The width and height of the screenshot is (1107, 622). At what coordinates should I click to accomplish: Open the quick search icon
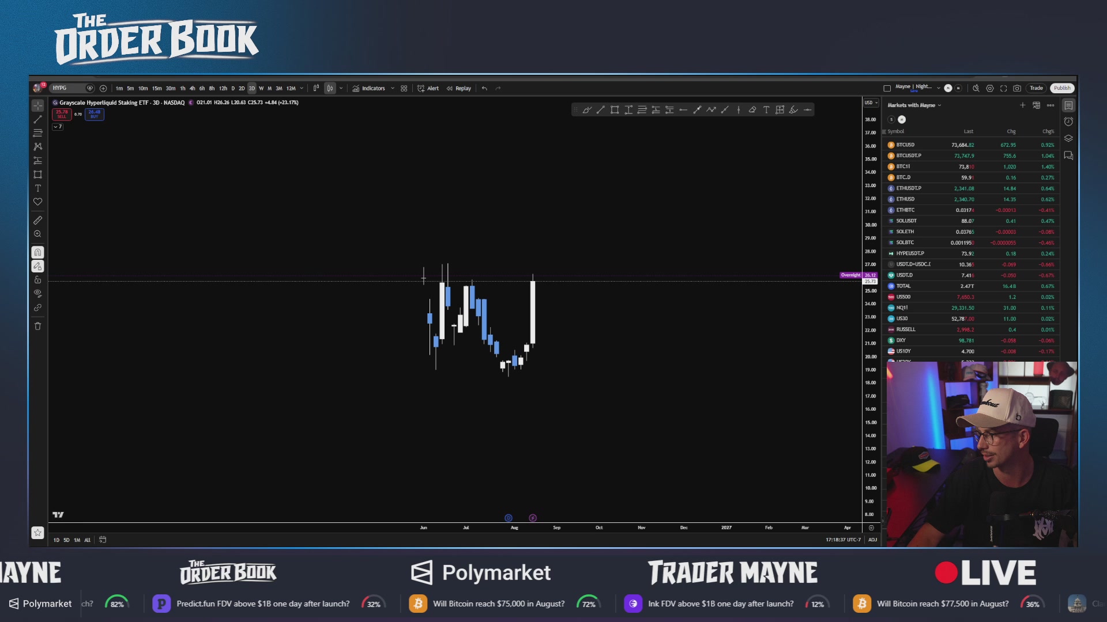point(976,88)
